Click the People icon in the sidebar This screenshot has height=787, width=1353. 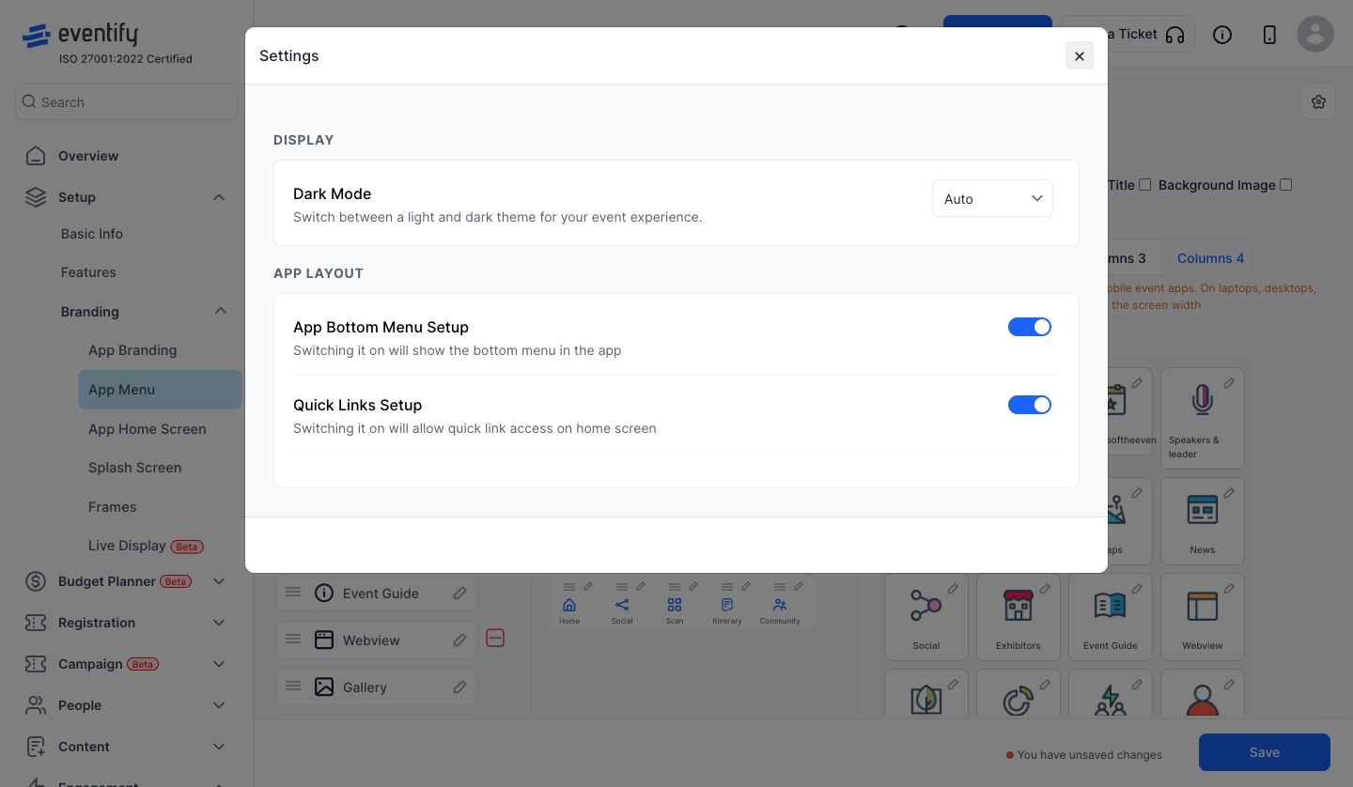click(36, 705)
